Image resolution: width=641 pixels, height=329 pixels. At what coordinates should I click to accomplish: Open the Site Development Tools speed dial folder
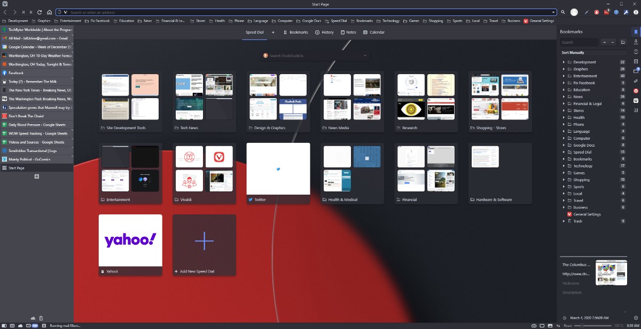pyautogui.click(x=130, y=102)
